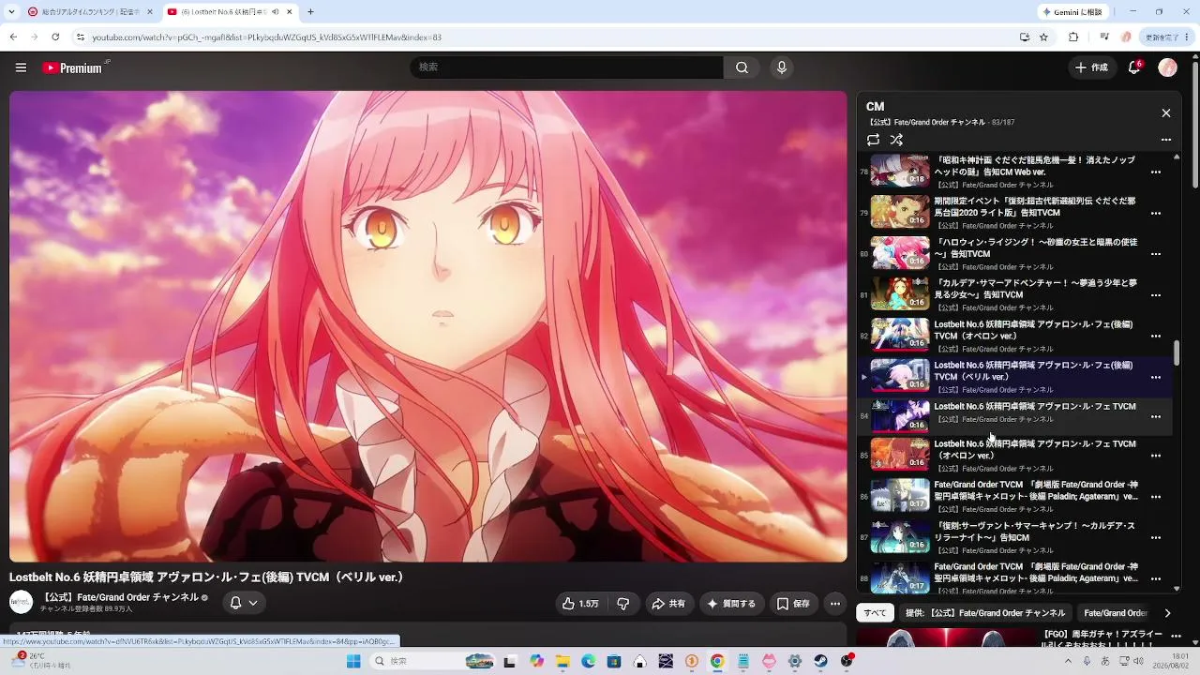Bookmark this page with the star icon

(1043, 37)
